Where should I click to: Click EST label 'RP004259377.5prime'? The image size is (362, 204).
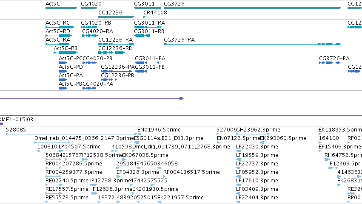click(x=74, y=173)
